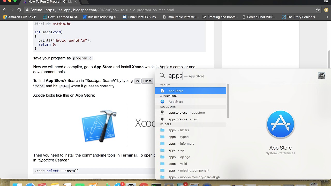331x186 pixels.
Task: Select 'App Store' under Applications
Action: point(191,102)
